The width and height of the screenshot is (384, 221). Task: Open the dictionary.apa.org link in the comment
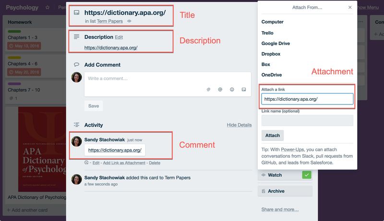(x=115, y=150)
